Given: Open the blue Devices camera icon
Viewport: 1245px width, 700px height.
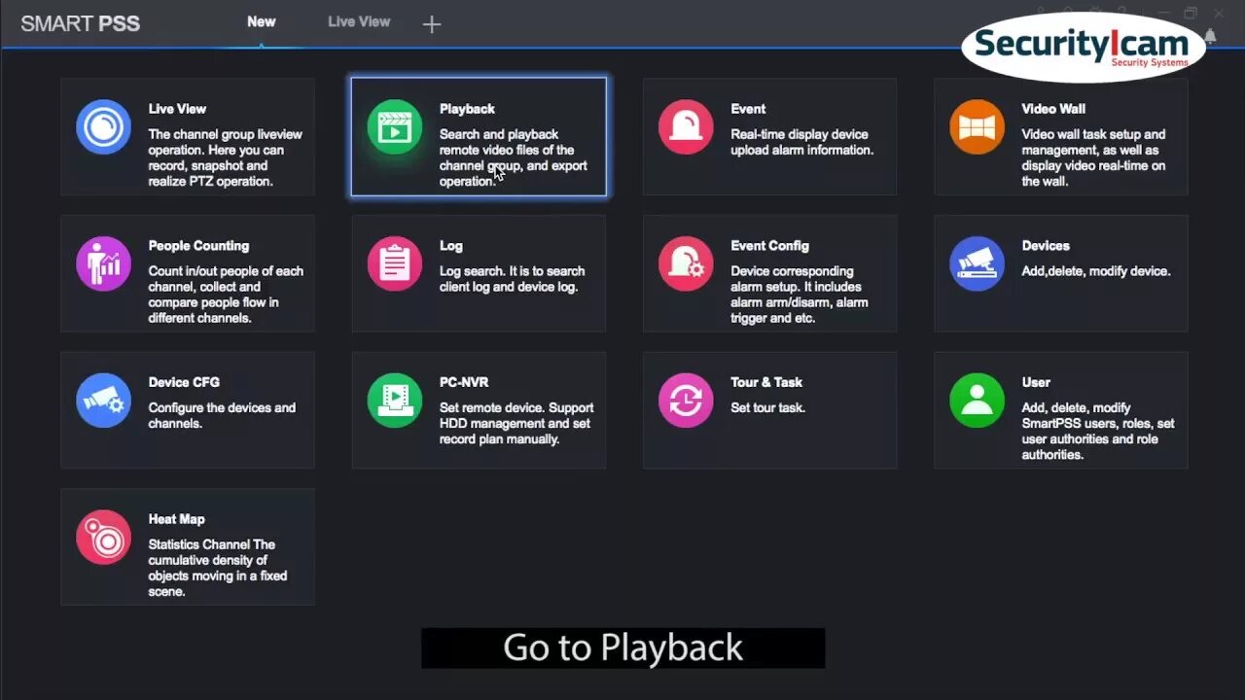Looking at the screenshot, I should (977, 263).
